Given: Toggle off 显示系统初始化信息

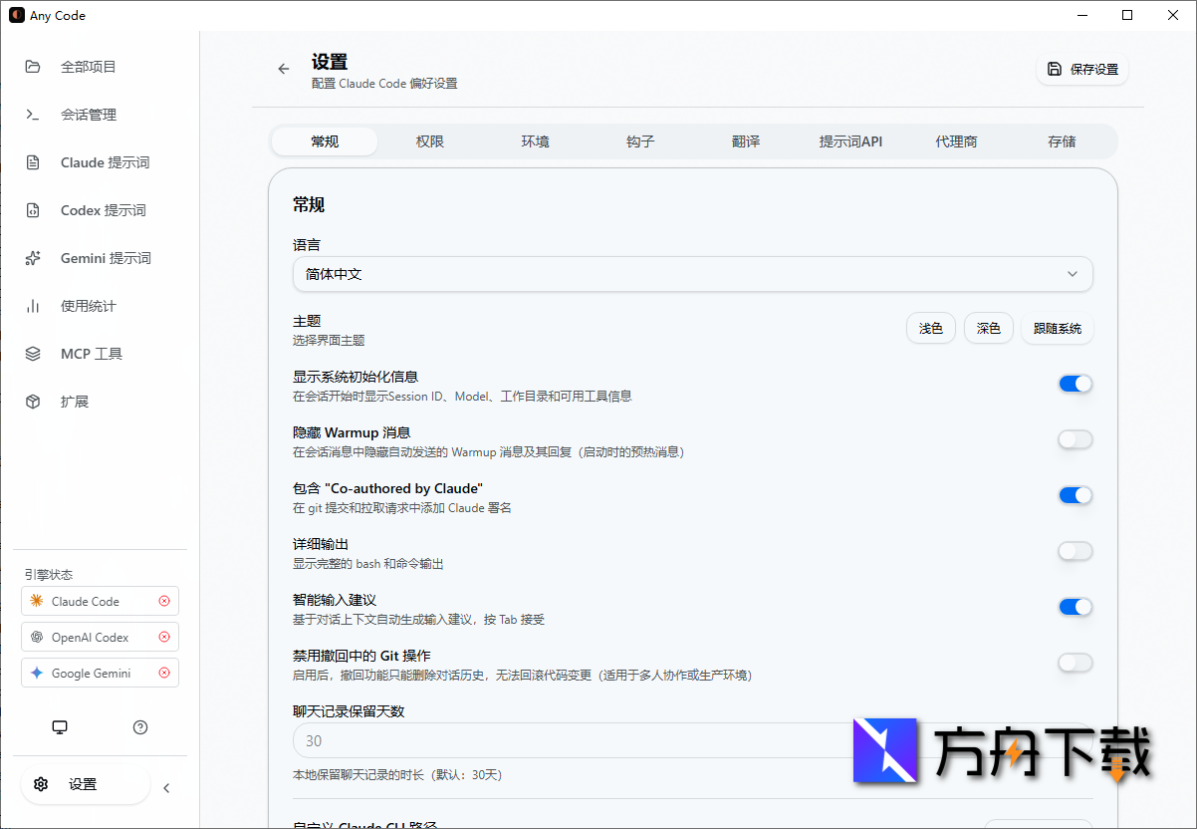Looking at the screenshot, I should (x=1075, y=384).
